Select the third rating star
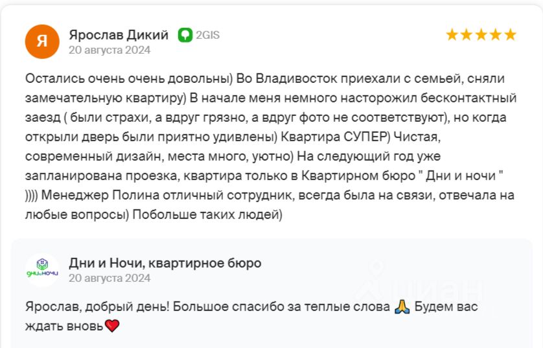 (x=481, y=35)
